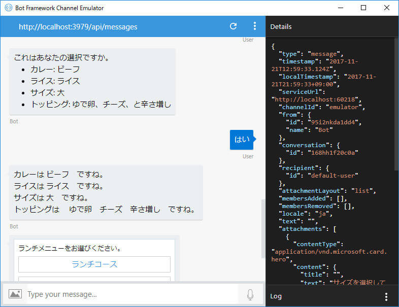The width and height of the screenshot is (399, 307).
Task: Click the refresh conversation icon
Action: pos(233,26)
